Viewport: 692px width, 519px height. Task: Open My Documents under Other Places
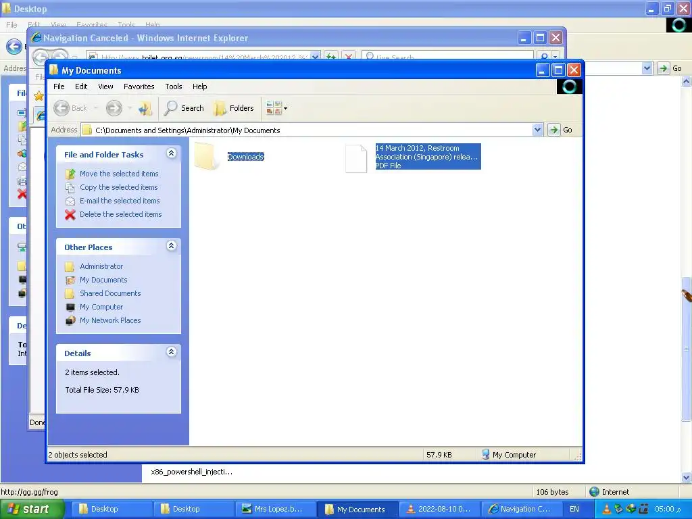[x=103, y=280]
